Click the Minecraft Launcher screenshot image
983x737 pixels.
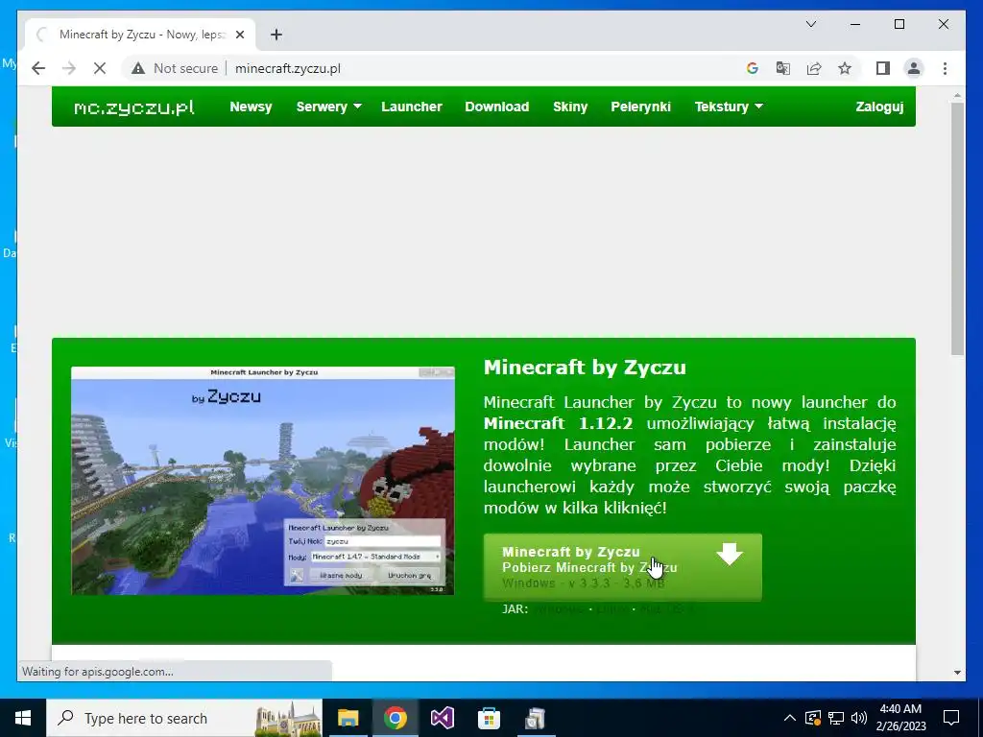click(x=263, y=481)
